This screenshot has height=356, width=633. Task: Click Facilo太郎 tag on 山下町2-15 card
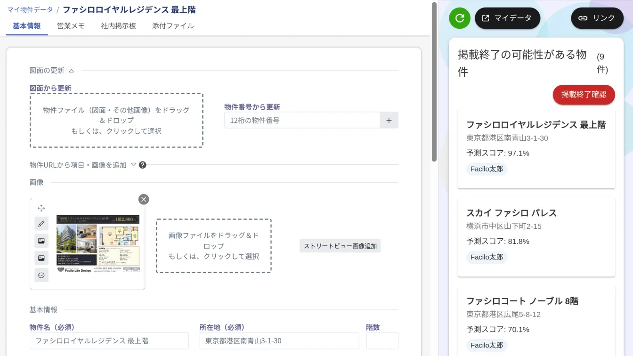(487, 257)
